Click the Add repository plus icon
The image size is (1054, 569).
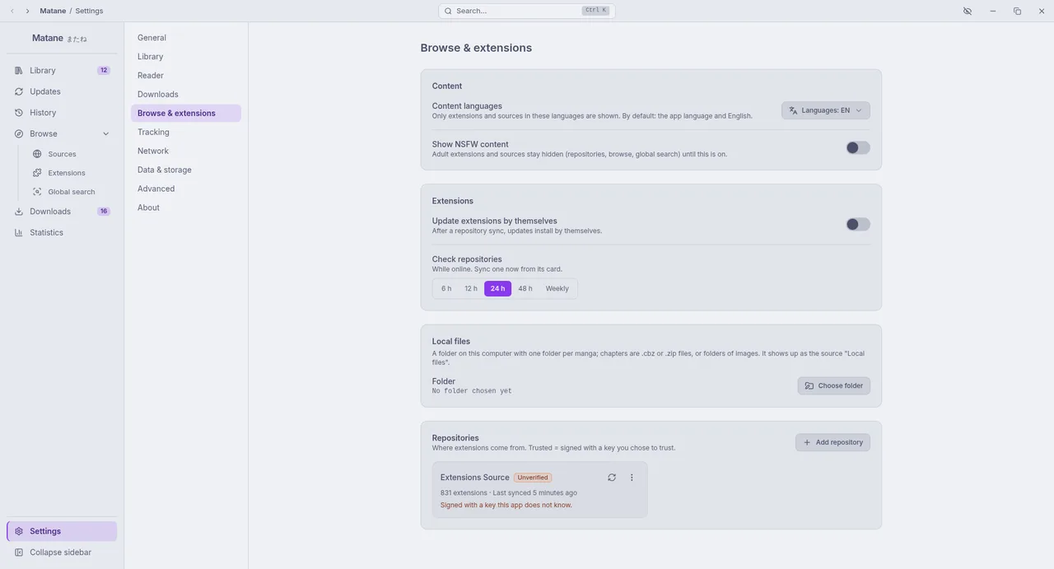(x=807, y=442)
